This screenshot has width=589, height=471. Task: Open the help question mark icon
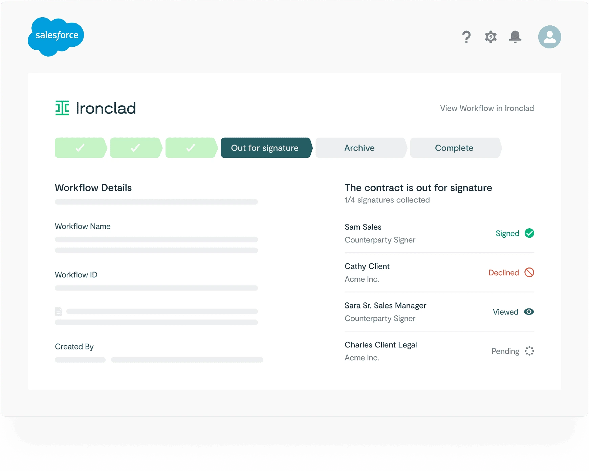[466, 37]
